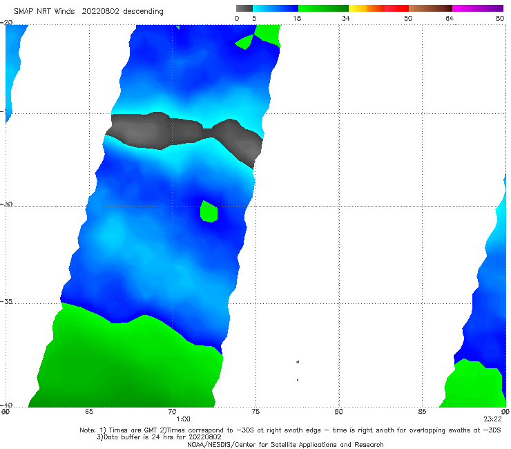Screen dimensions: 511x449
Task: Click the color bar label '64'
Action: (450, 18)
